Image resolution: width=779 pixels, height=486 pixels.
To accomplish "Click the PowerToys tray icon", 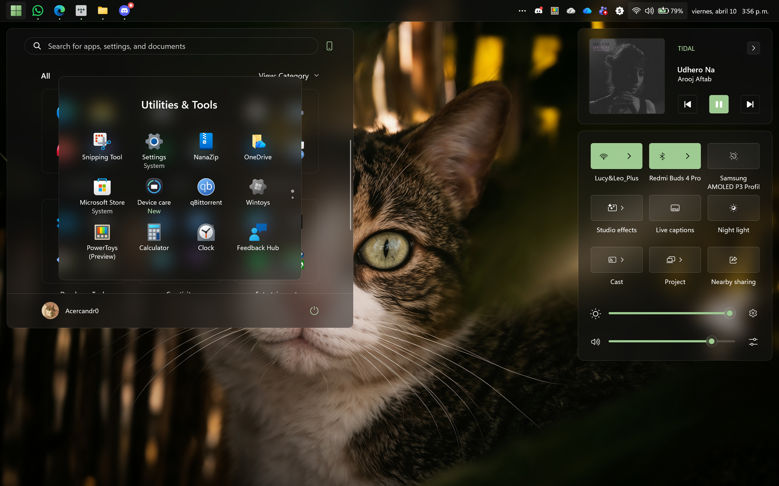I will pos(555,11).
